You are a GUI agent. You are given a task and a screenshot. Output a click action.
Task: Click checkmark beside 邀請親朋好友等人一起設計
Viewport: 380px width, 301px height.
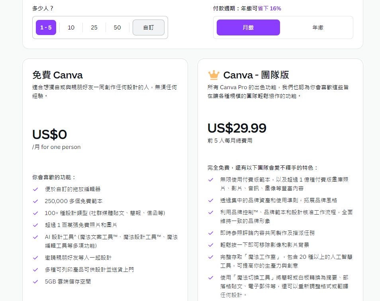click(35, 258)
